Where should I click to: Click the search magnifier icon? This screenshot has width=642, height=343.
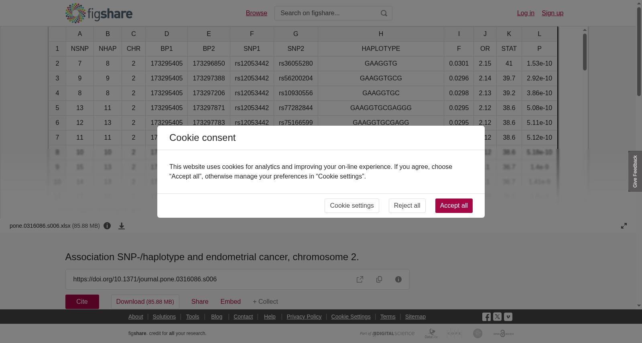tap(384, 13)
